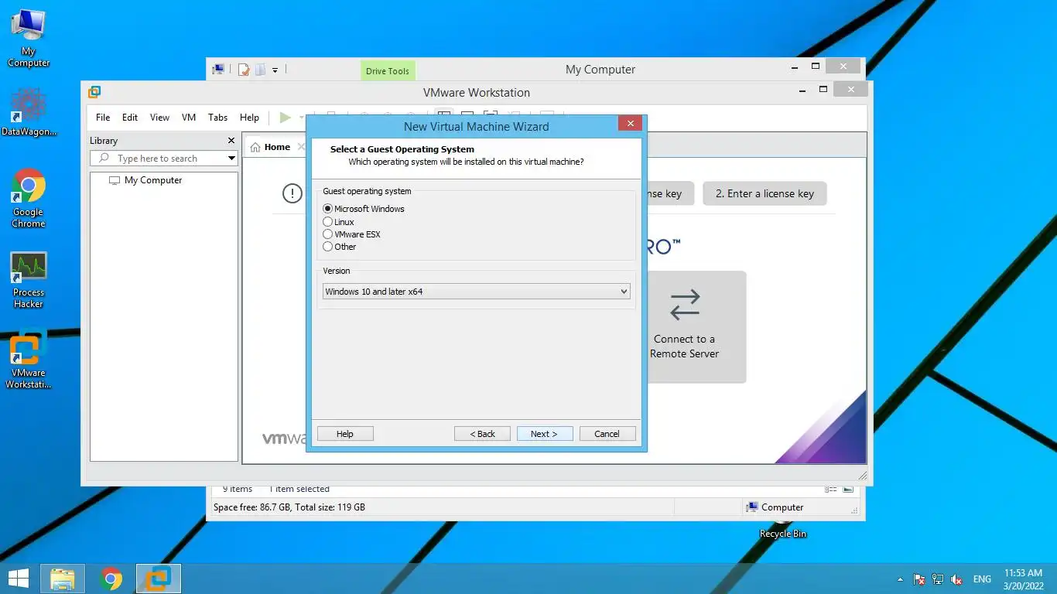Expand the Library search dropdown arrow
The image size is (1057, 594).
pos(231,159)
